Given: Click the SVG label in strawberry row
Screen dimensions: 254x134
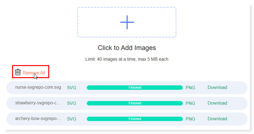Looking at the screenshot, I should tap(71, 103).
